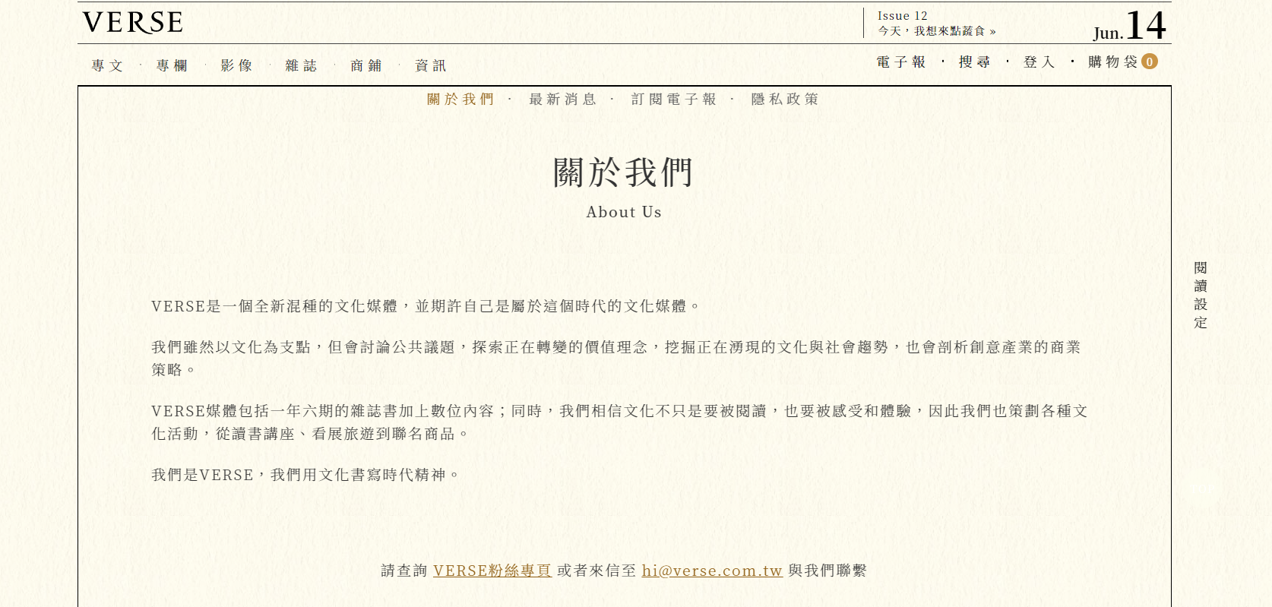Open 電子報 newsletter link
The image size is (1272, 607).
pos(901,62)
